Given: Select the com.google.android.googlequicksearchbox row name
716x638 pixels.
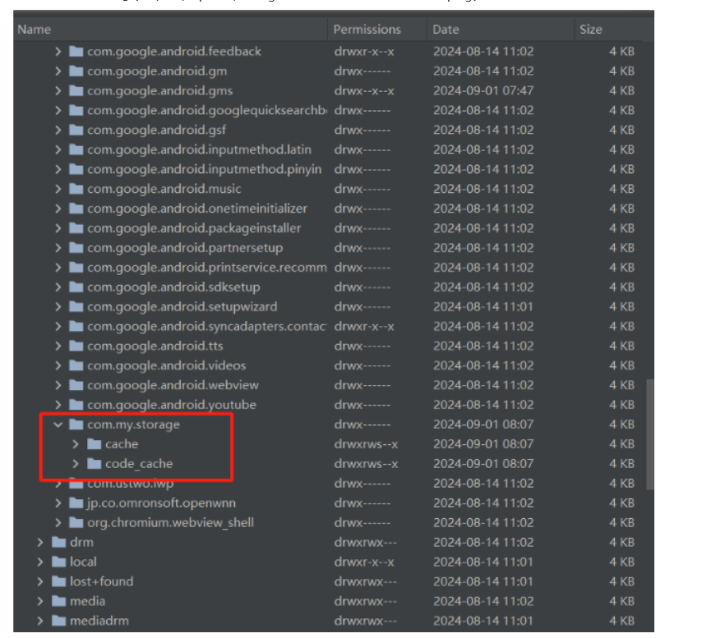Looking at the screenshot, I should [207, 110].
